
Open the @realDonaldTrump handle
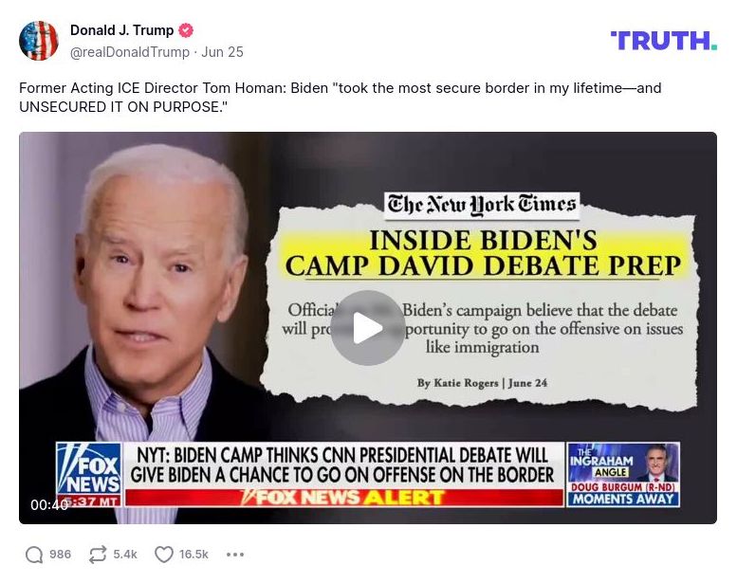coord(130,52)
